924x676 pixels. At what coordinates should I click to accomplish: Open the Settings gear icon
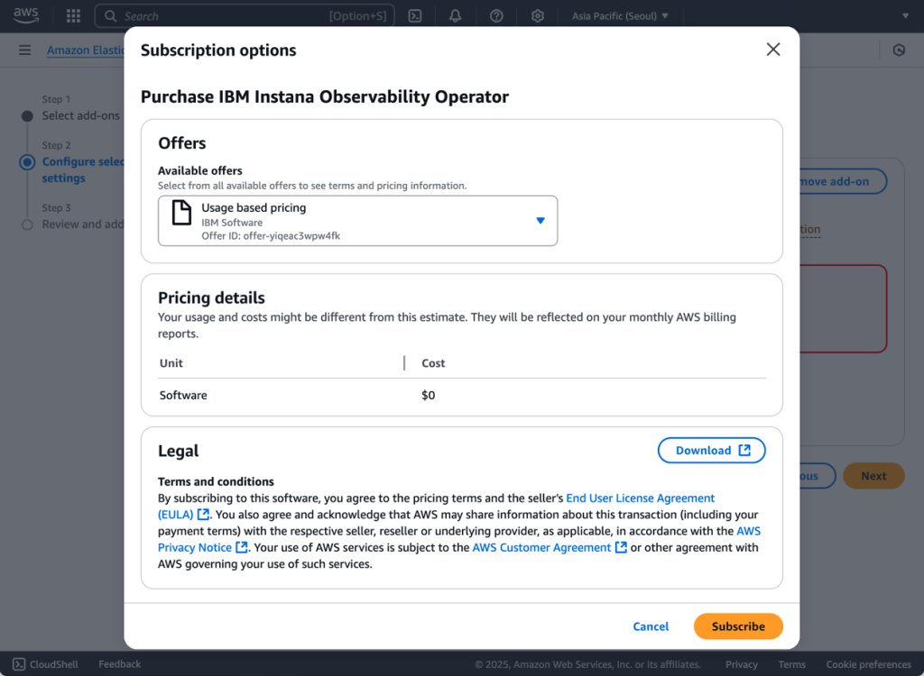pyautogui.click(x=537, y=15)
